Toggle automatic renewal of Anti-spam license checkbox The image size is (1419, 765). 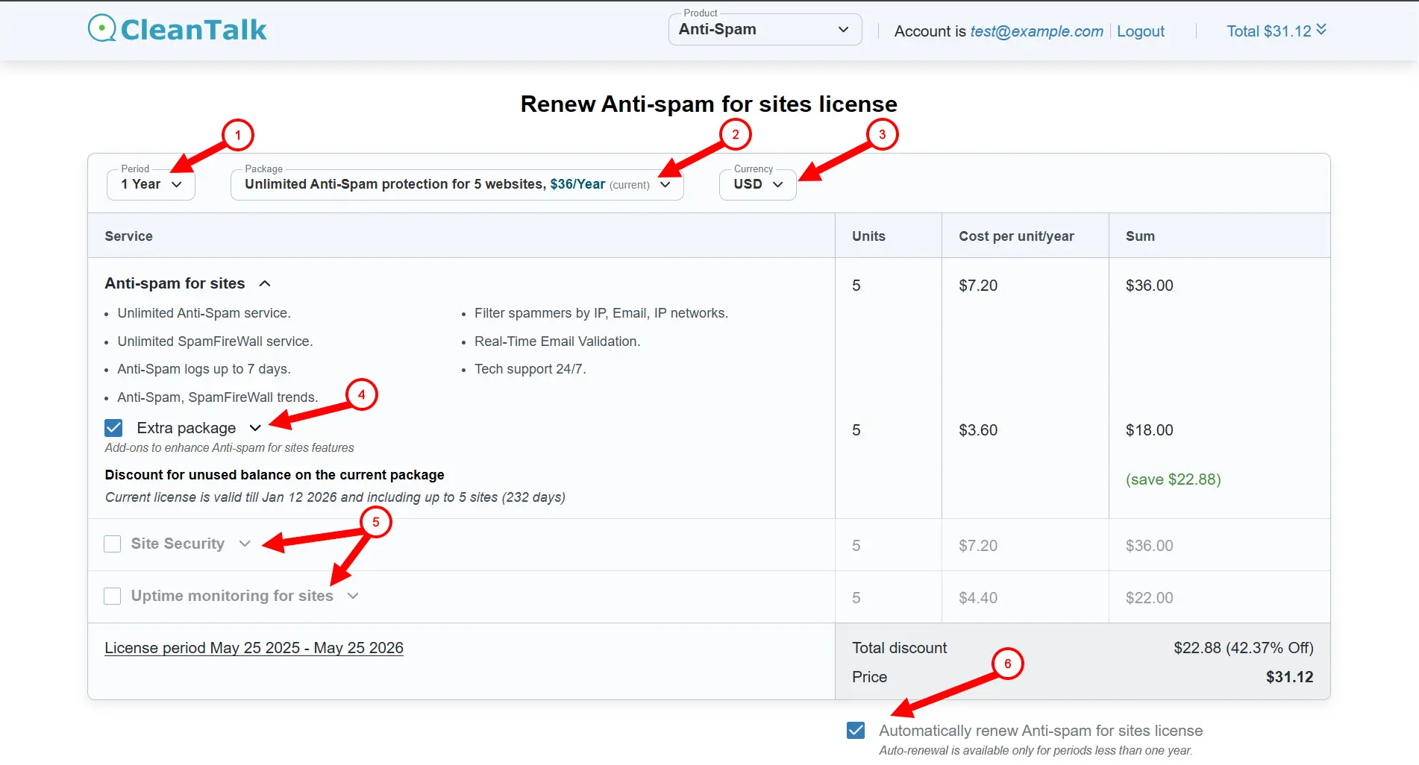point(856,730)
